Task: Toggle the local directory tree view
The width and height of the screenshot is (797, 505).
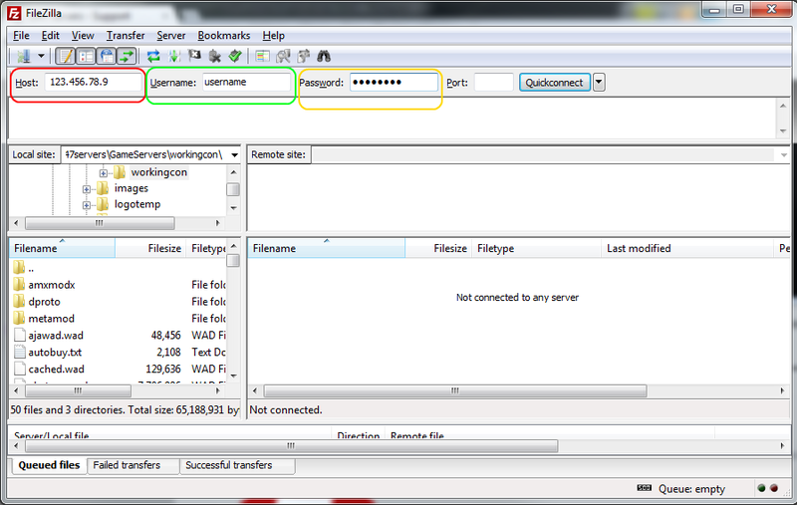Action: 86,56
